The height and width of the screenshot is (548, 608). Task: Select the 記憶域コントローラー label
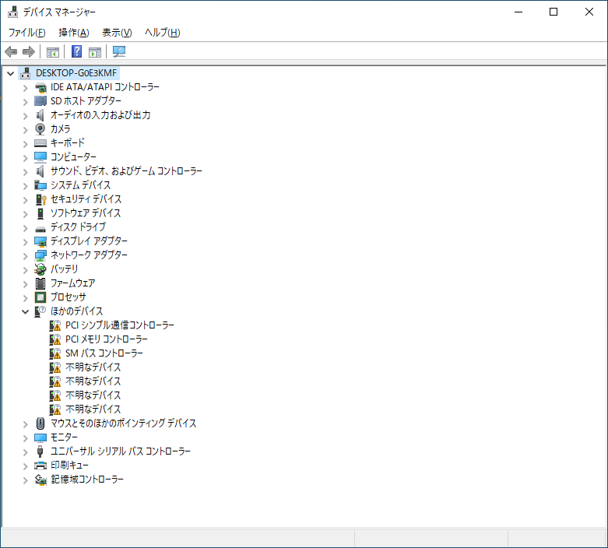pos(87,479)
